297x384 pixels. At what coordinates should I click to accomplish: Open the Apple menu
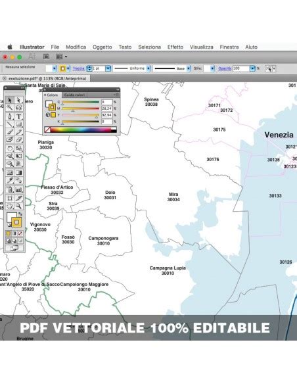(x=10, y=47)
